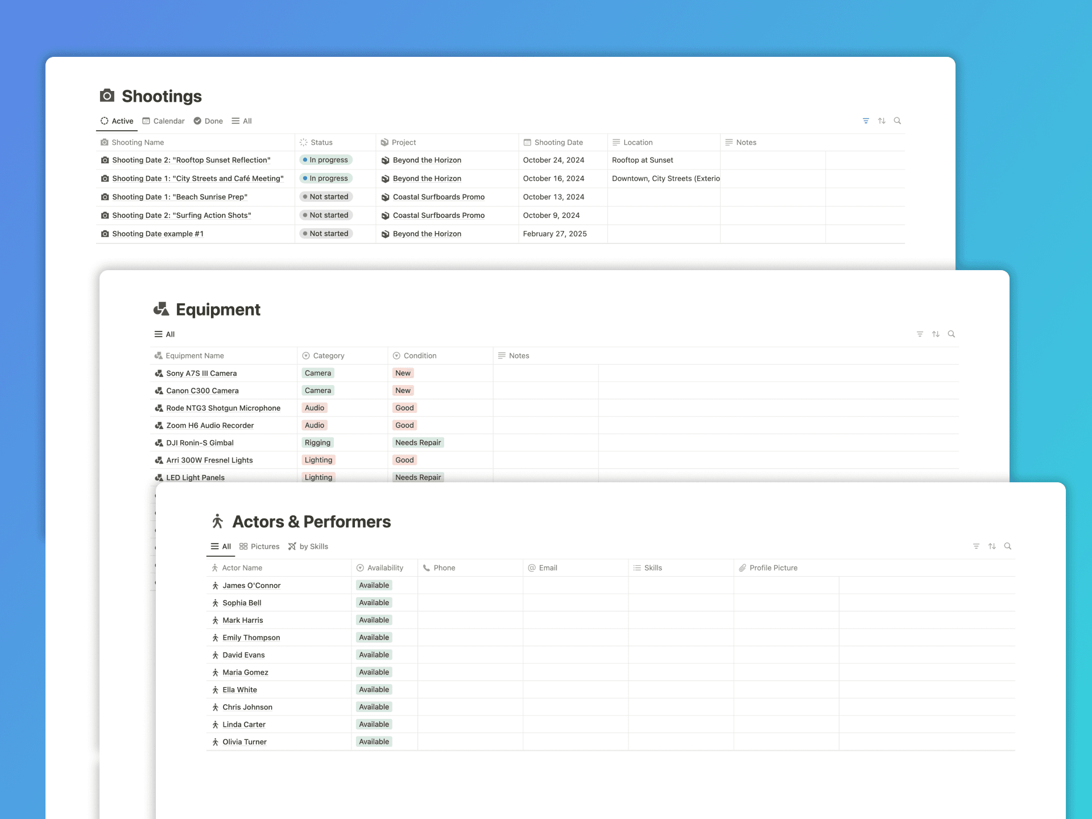Open Needs Repair condition of DJI Ronin-S Gimbal

click(x=418, y=443)
